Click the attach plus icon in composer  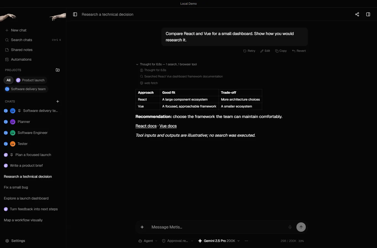coord(142,227)
